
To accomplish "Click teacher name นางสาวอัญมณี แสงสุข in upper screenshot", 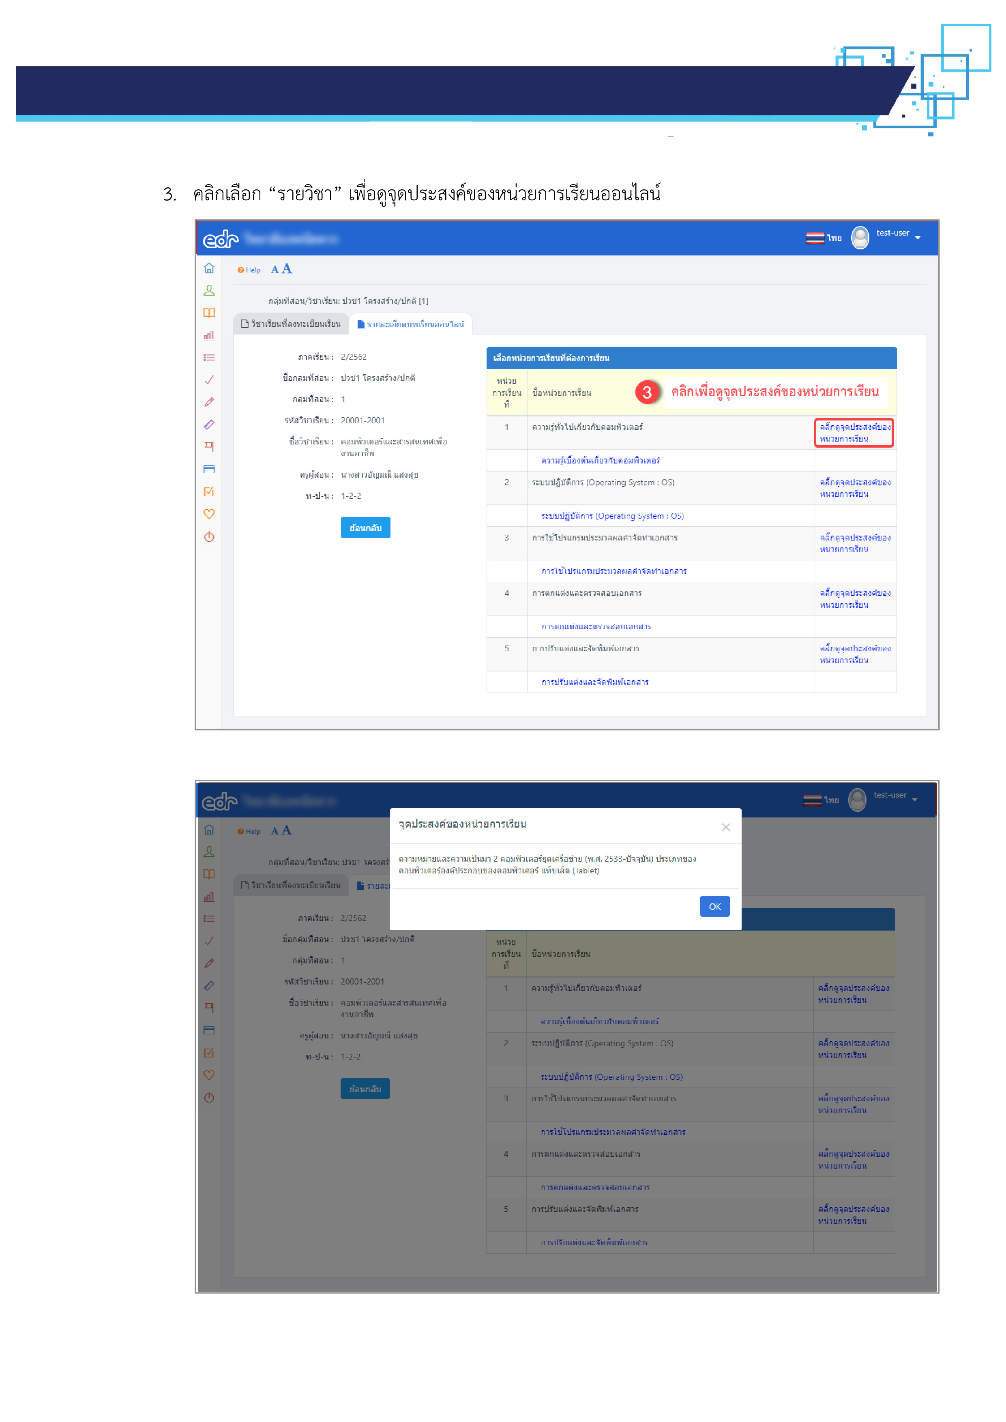I will [x=379, y=475].
